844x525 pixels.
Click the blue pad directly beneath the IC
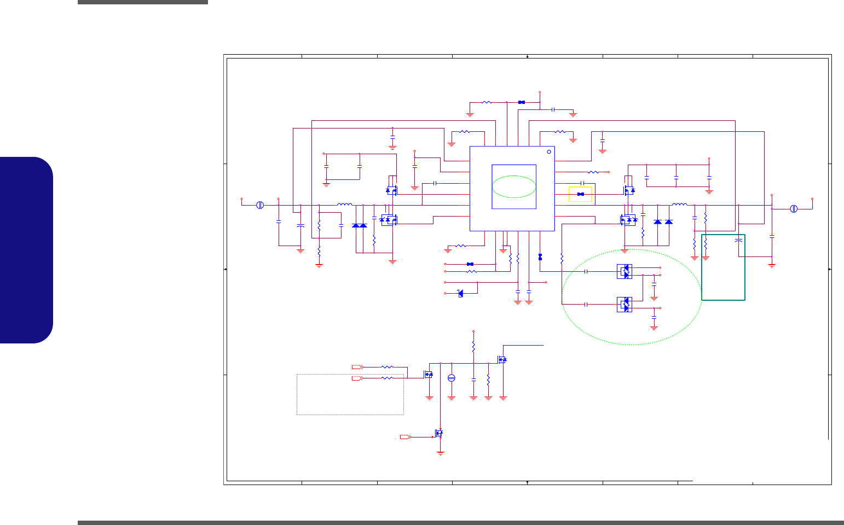pyautogui.click(x=540, y=256)
